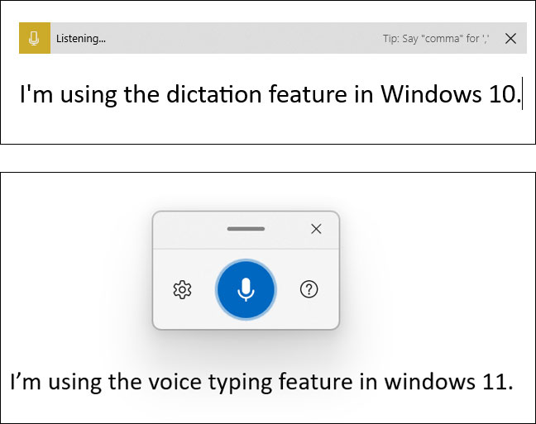Click the tip text about saying "comma"

[x=436, y=39]
